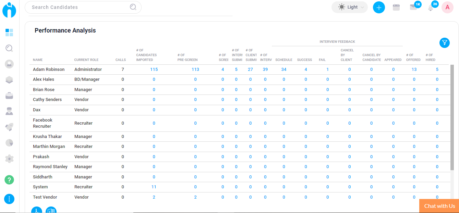Select the Siddharth name cell

43,177
